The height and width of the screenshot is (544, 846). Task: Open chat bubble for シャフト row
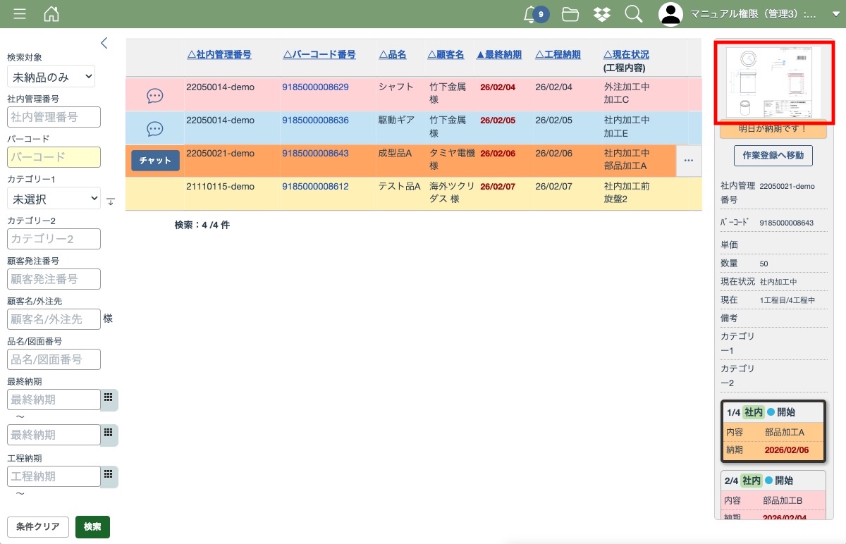(155, 96)
